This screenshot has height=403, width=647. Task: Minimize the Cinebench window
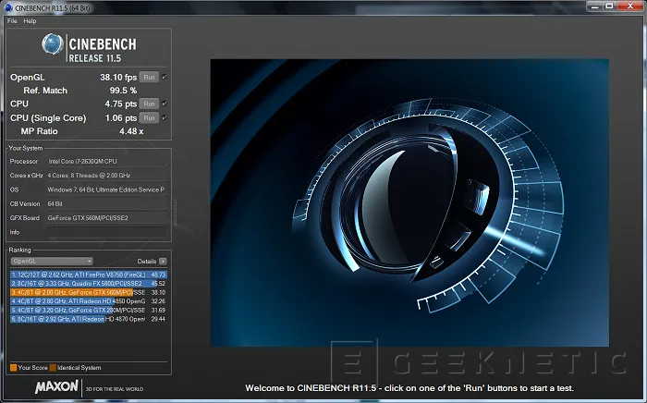click(x=594, y=6)
